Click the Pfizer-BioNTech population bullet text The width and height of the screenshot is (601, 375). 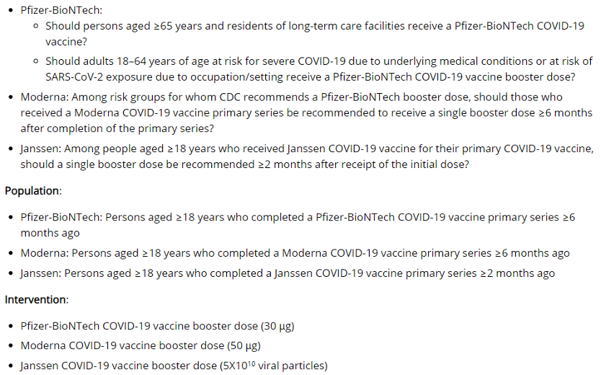297,217
